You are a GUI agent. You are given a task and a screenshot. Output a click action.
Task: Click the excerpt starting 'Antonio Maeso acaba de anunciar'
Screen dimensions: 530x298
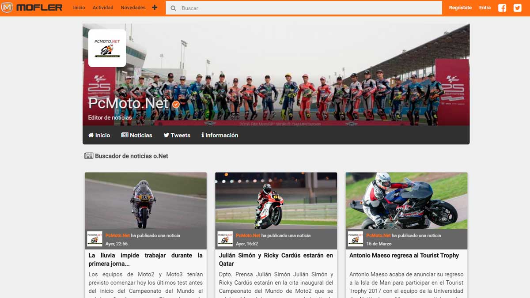[406, 285]
